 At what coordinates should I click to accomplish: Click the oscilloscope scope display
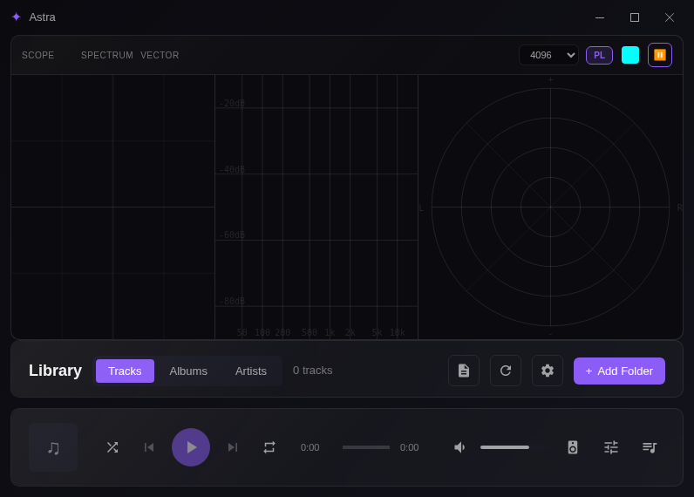click(x=112, y=207)
